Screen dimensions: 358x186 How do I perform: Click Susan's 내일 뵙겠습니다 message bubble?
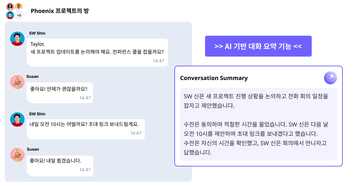point(60,166)
